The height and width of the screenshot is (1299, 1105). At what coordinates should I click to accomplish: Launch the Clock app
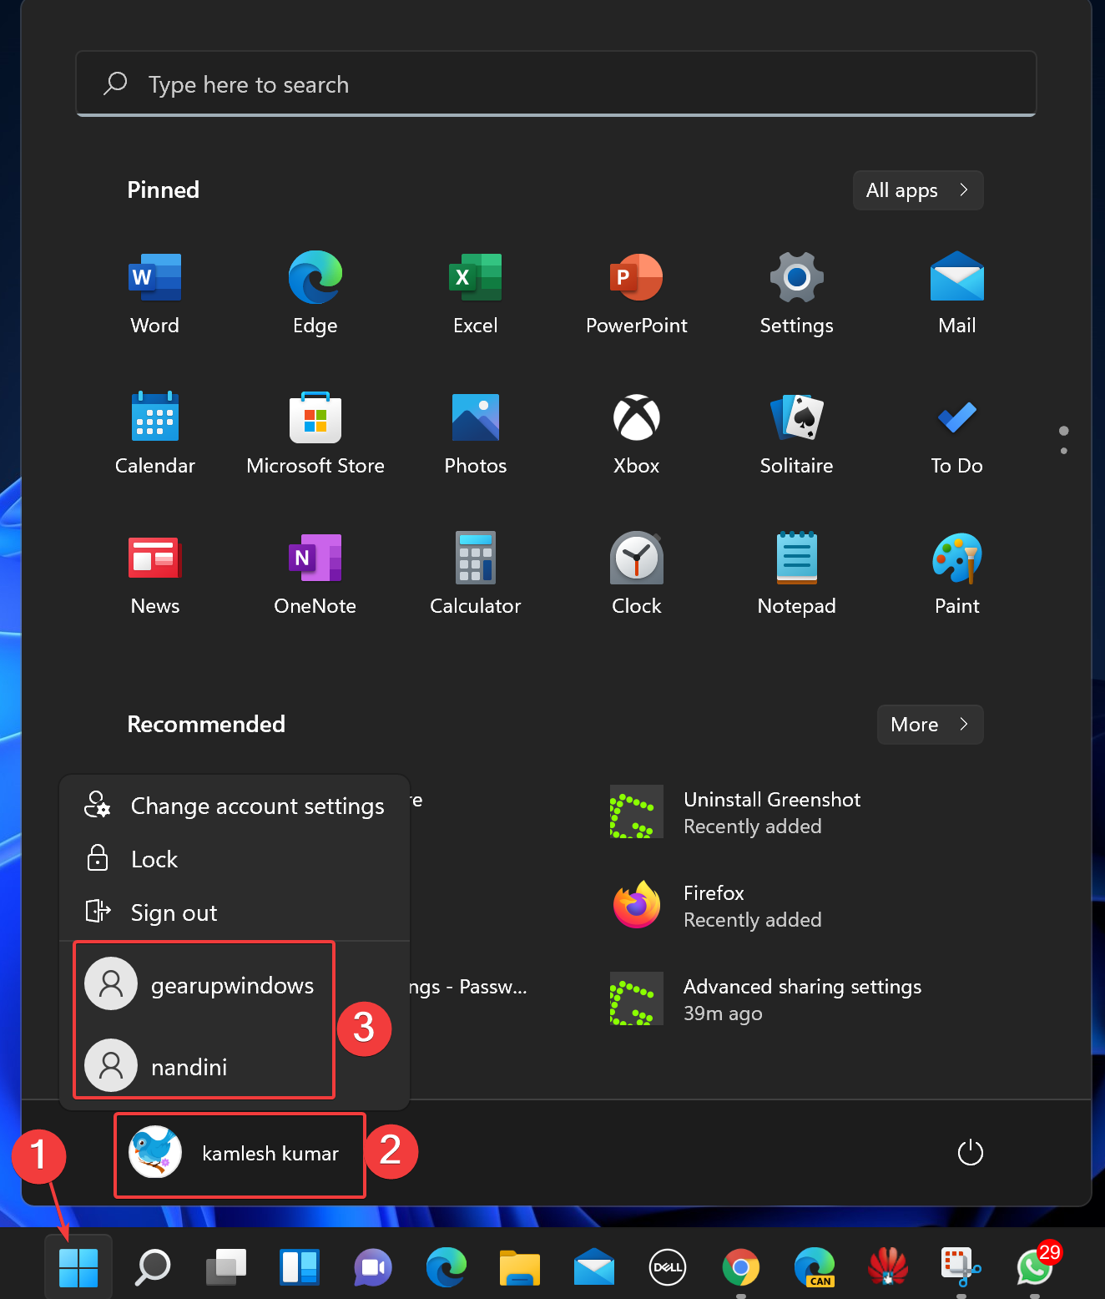637,574
